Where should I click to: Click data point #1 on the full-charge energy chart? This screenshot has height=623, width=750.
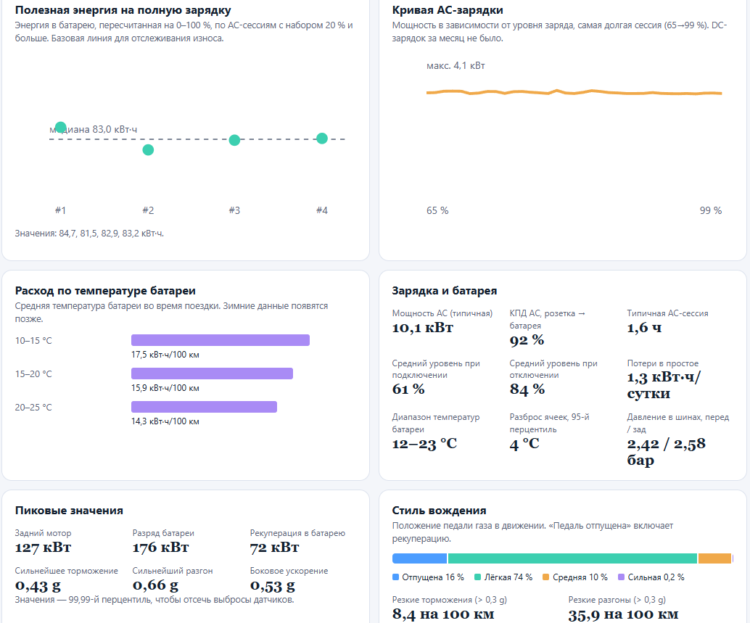pyautogui.click(x=60, y=127)
